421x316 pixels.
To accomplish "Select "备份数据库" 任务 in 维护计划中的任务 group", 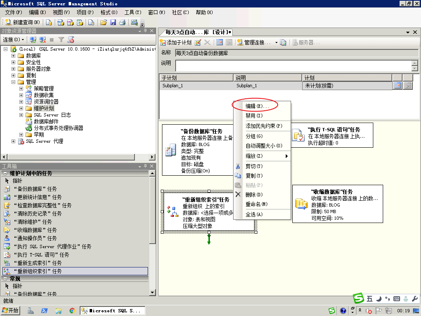I will [75, 189].
